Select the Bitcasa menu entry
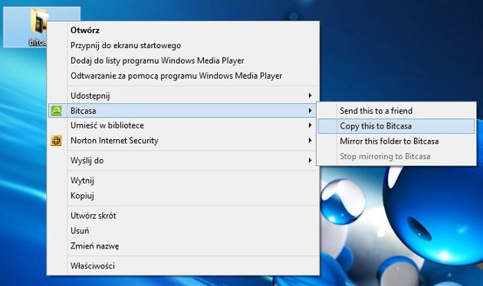Viewport: 483px width, 286px height. (x=183, y=111)
